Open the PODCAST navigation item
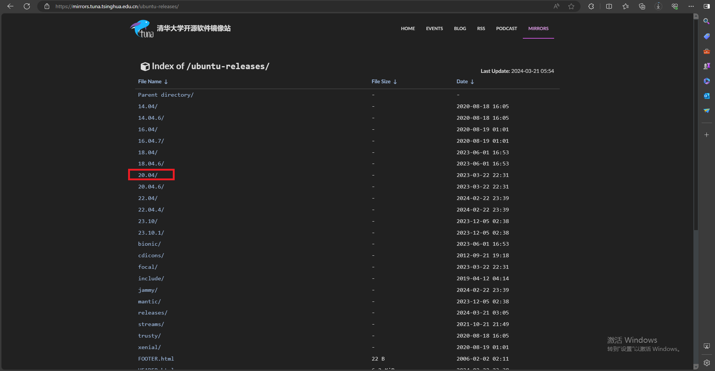The height and width of the screenshot is (371, 715). 506,29
